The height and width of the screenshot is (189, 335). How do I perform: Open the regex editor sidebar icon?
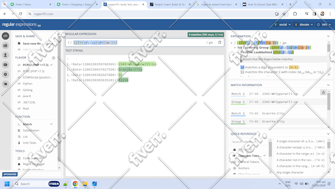5,36
